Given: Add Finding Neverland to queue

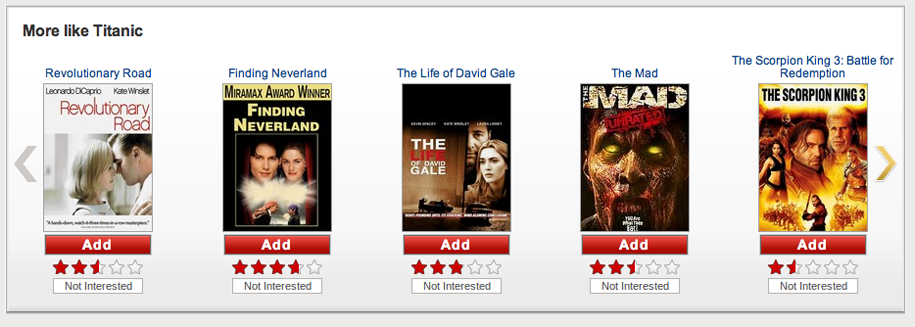Looking at the screenshot, I should (277, 245).
